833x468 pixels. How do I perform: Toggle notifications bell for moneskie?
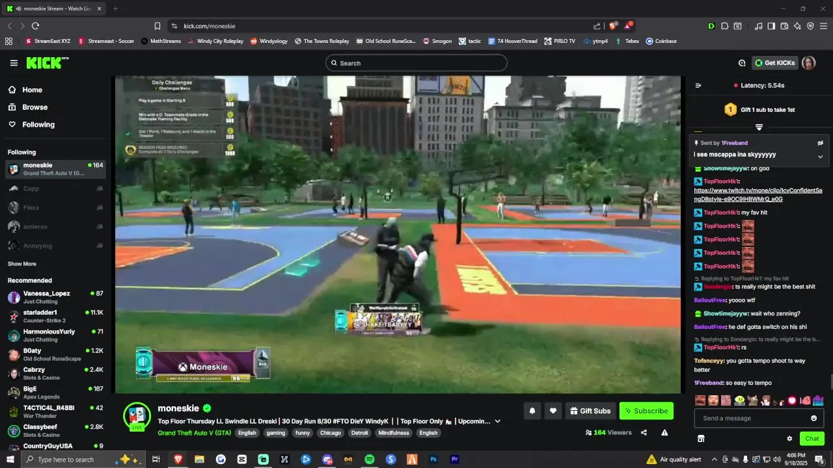coord(532,411)
